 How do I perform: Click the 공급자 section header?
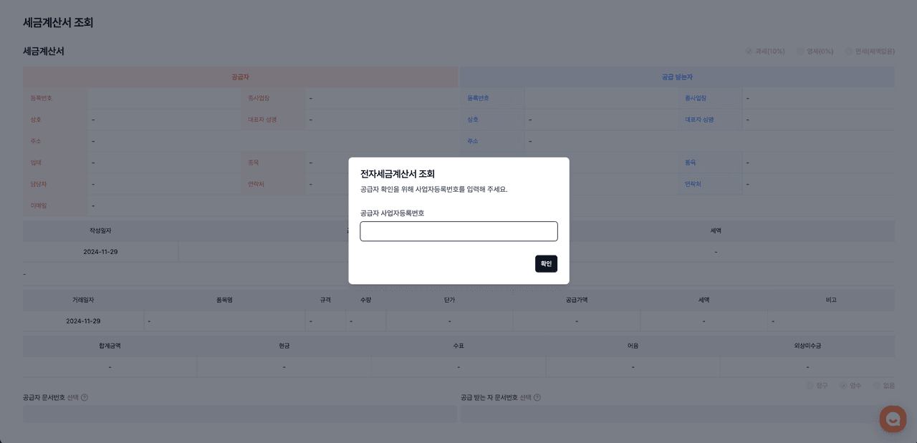click(x=240, y=77)
